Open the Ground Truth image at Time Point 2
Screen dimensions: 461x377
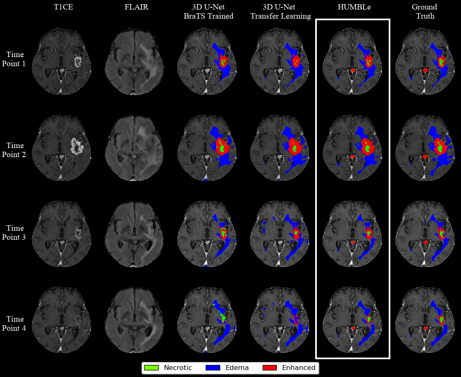(x=425, y=146)
